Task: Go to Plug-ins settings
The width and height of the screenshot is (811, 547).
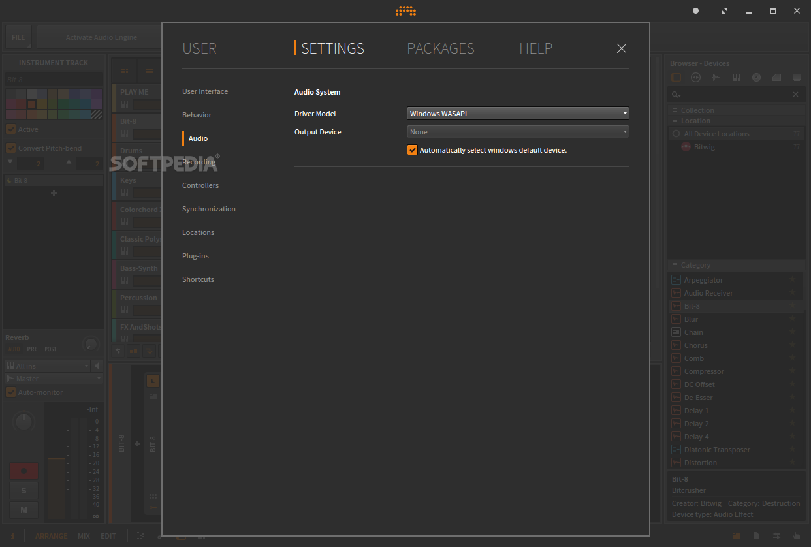Action: pos(195,256)
